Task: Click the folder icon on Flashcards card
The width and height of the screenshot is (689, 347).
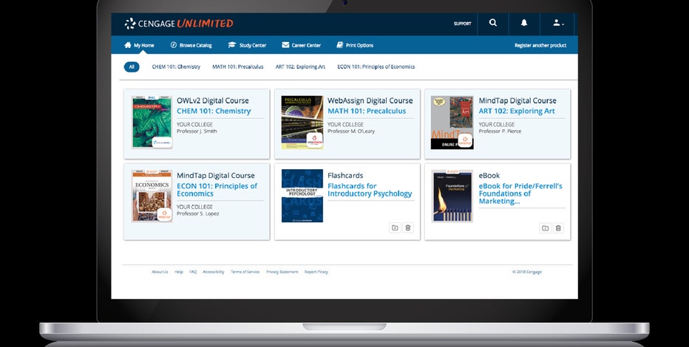Action: [x=395, y=227]
